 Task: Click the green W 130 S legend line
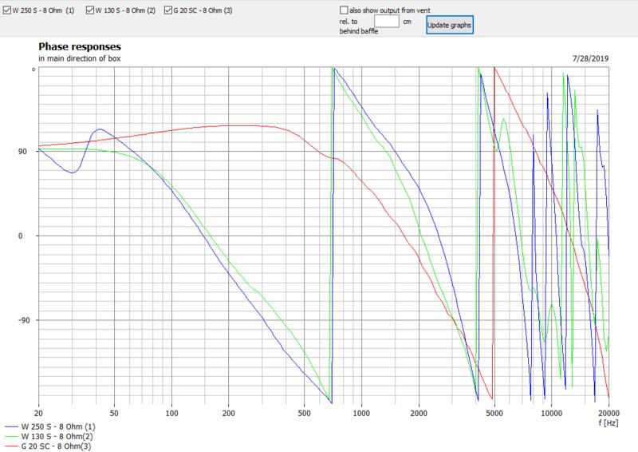(x=10, y=436)
